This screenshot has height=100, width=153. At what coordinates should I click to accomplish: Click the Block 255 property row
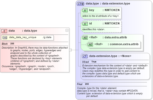coord(35,44)
